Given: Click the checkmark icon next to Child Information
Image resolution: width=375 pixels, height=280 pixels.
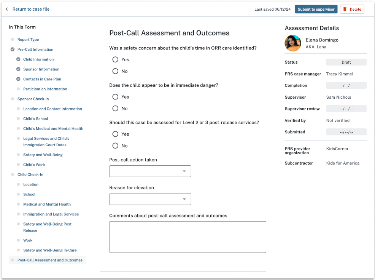Looking at the screenshot, I should click(18, 59).
